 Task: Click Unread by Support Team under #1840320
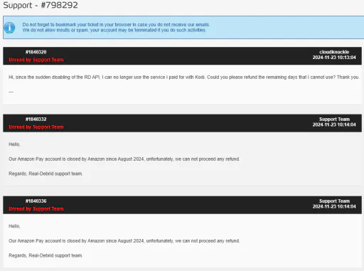[x=36, y=60]
